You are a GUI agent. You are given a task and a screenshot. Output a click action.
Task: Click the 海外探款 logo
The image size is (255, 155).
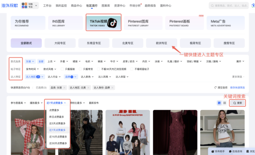coord(9,6)
